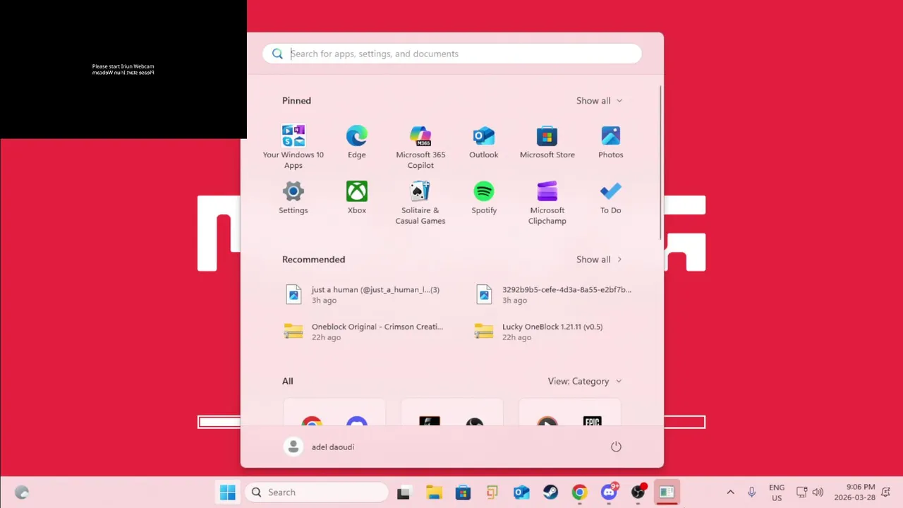Open Microsoft Clipchamp from Pinned

[x=547, y=203]
